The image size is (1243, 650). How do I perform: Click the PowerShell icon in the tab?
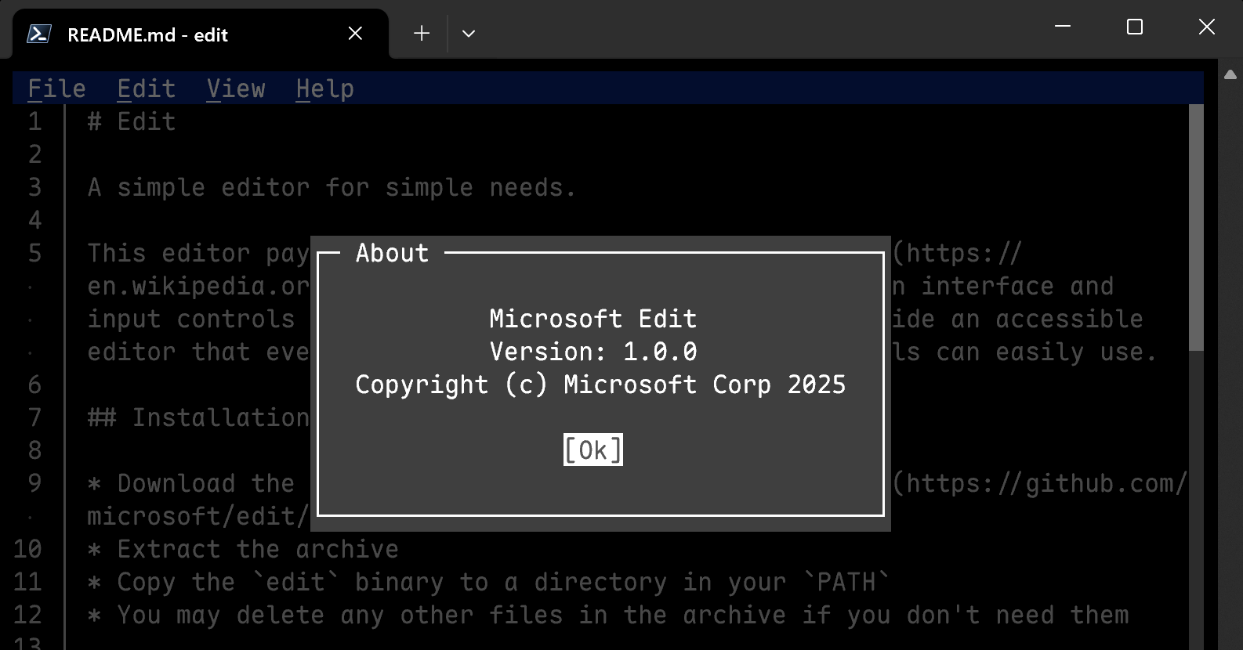click(x=39, y=34)
